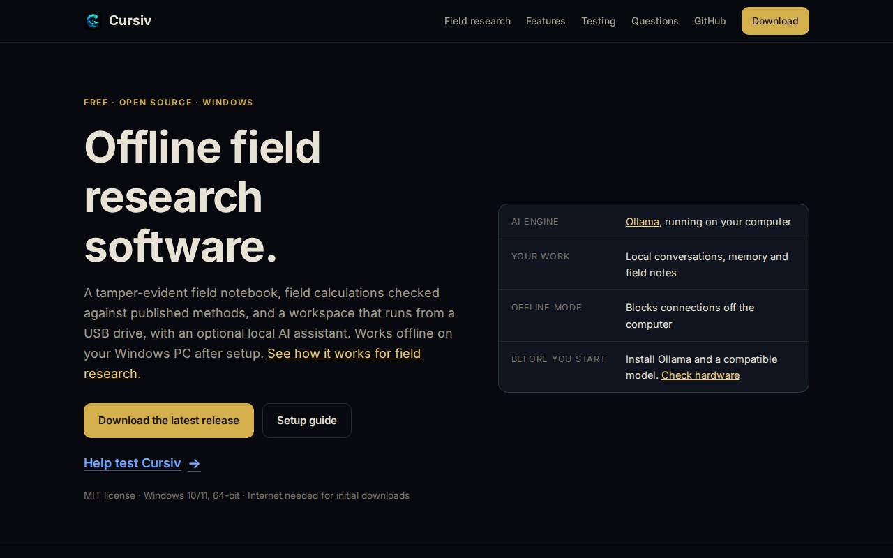Click the AI ENGINE label

point(535,222)
